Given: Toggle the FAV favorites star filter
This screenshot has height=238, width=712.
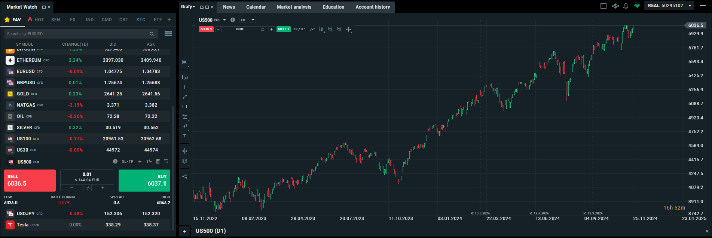Looking at the screenshot, I should coord(12,20).
